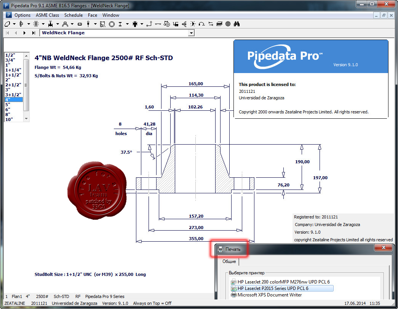398x309 pixels.
Task: Jump to the last record arrow
Action: 34,33
